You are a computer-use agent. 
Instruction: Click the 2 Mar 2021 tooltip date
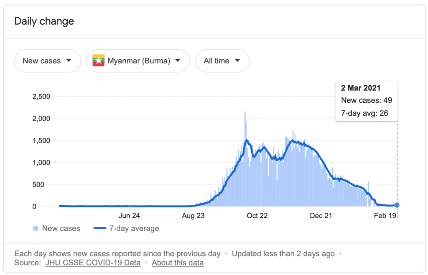pos(361,88)
